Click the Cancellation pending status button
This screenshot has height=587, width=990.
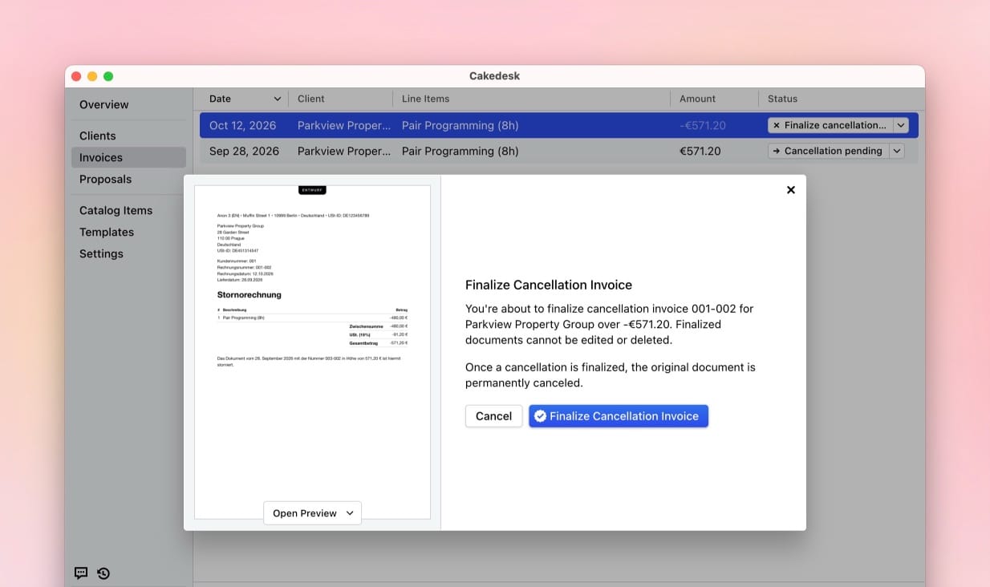[x=828, y=151]
